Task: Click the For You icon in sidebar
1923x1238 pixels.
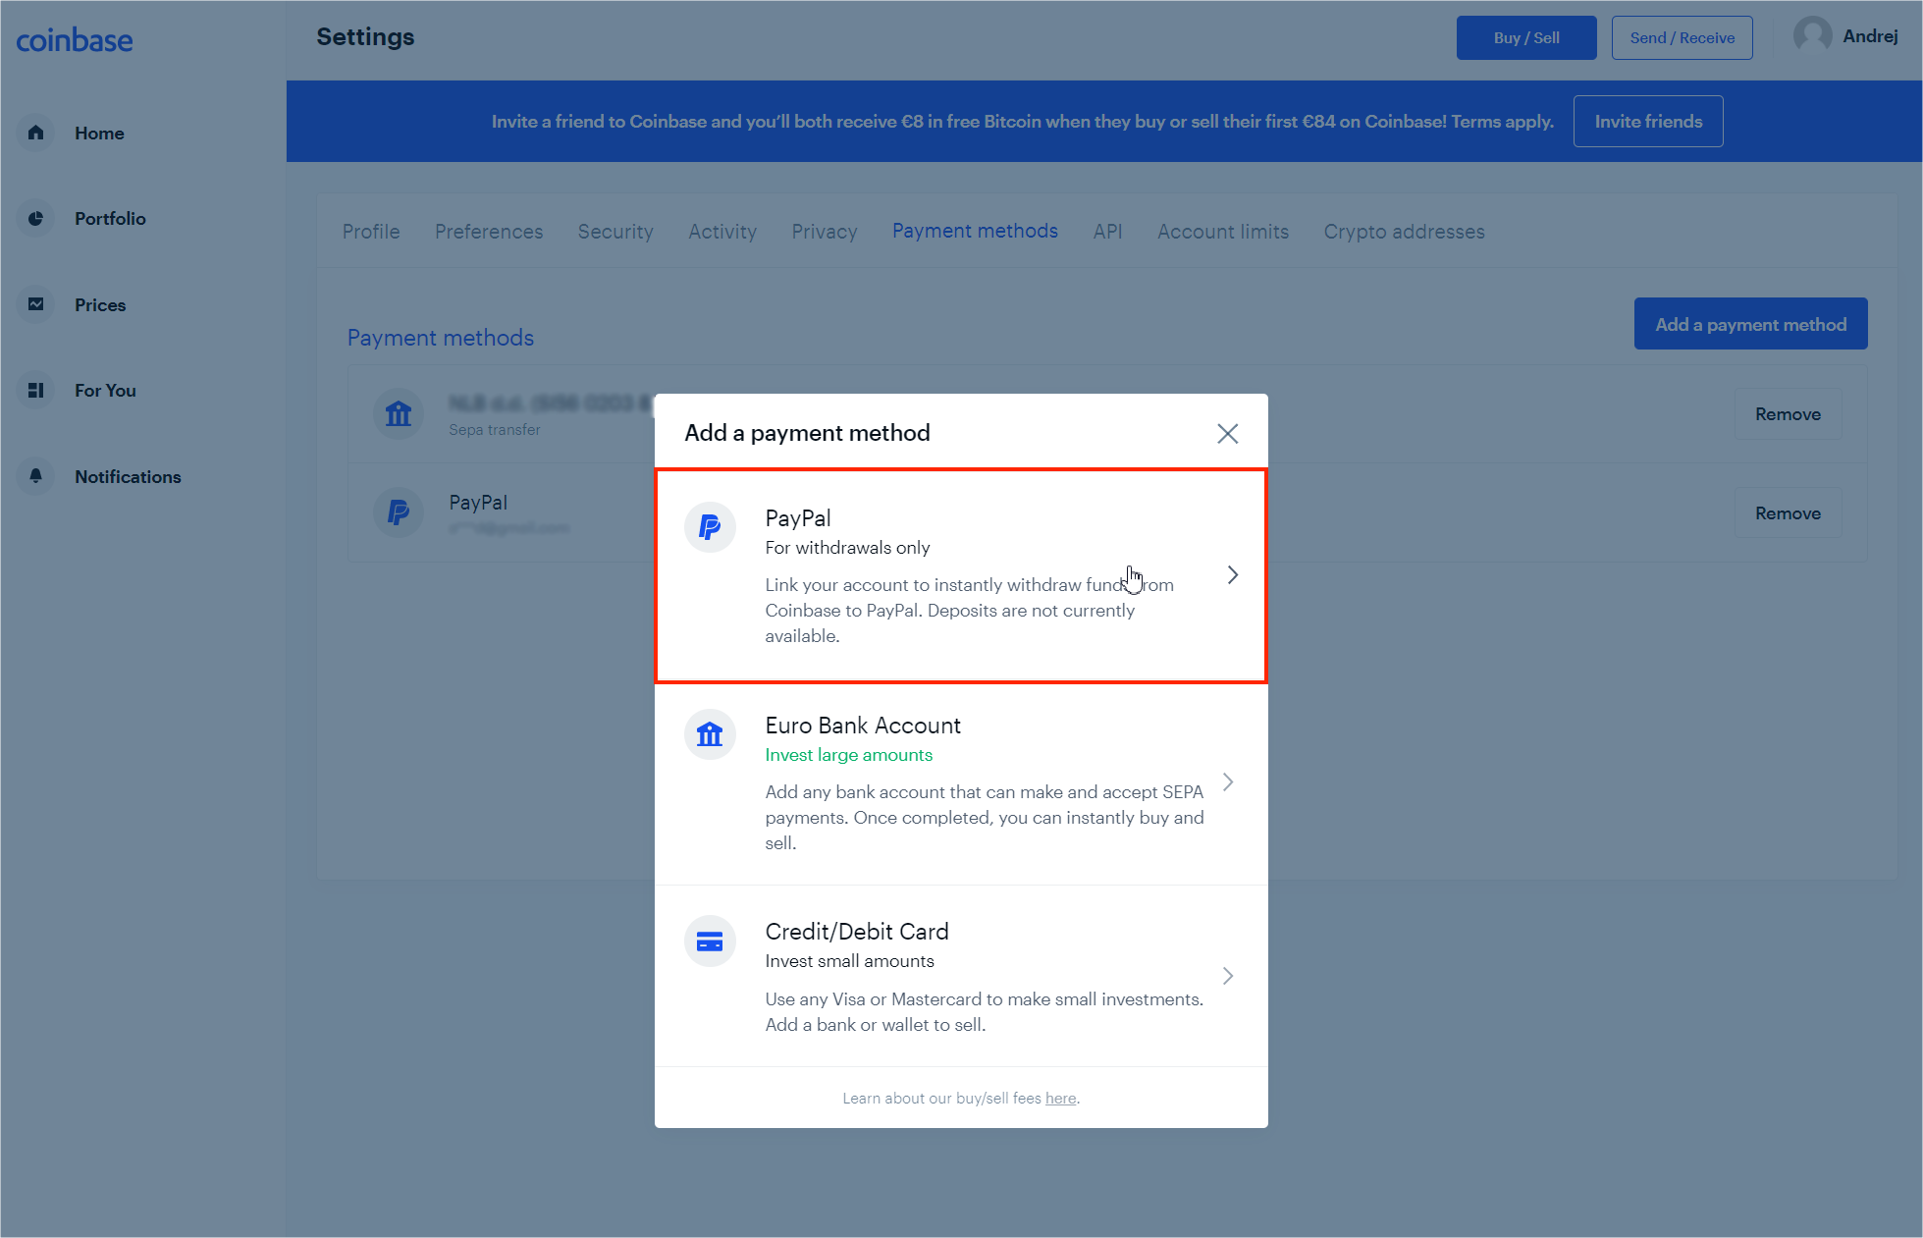Action: 38,390
